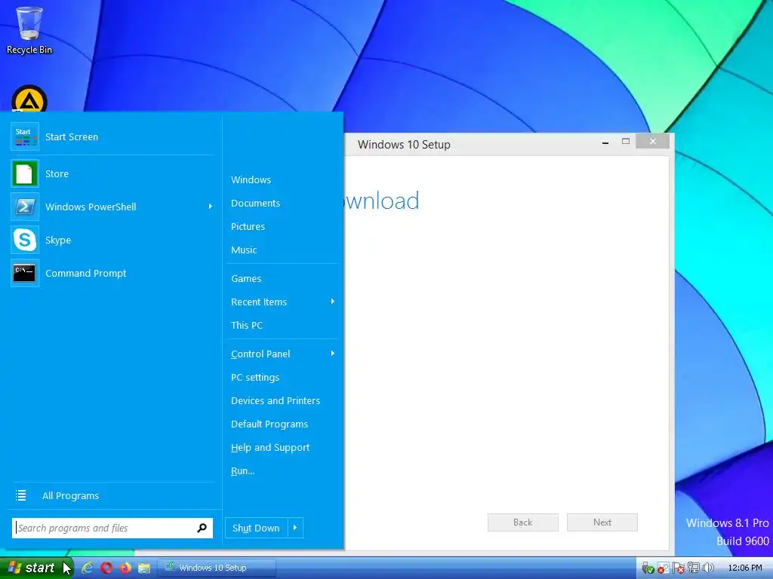
Task: Maximize the Windows 10 Setup window
Action: click(626, 142)
